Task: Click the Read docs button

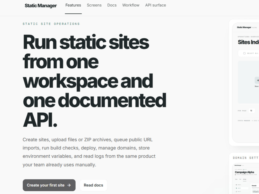Action: point(93,185)
